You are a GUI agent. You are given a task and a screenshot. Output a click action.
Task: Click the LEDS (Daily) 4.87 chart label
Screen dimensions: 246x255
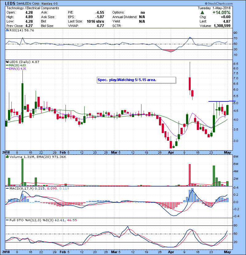[x=24, y=62]
